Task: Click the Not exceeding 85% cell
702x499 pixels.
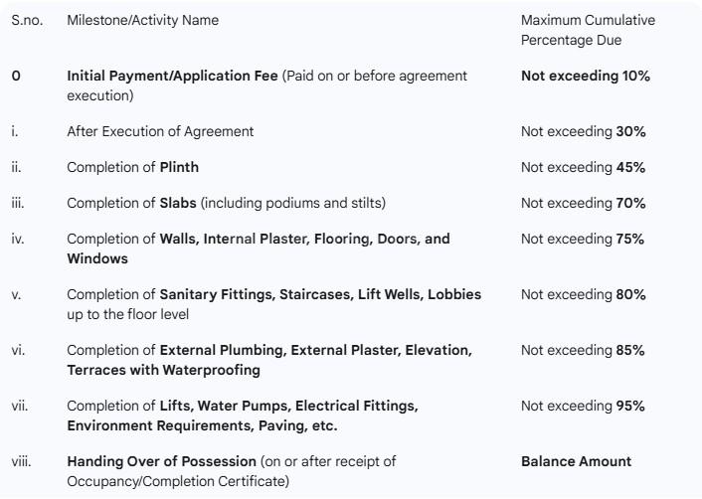Action: (583, 350)
